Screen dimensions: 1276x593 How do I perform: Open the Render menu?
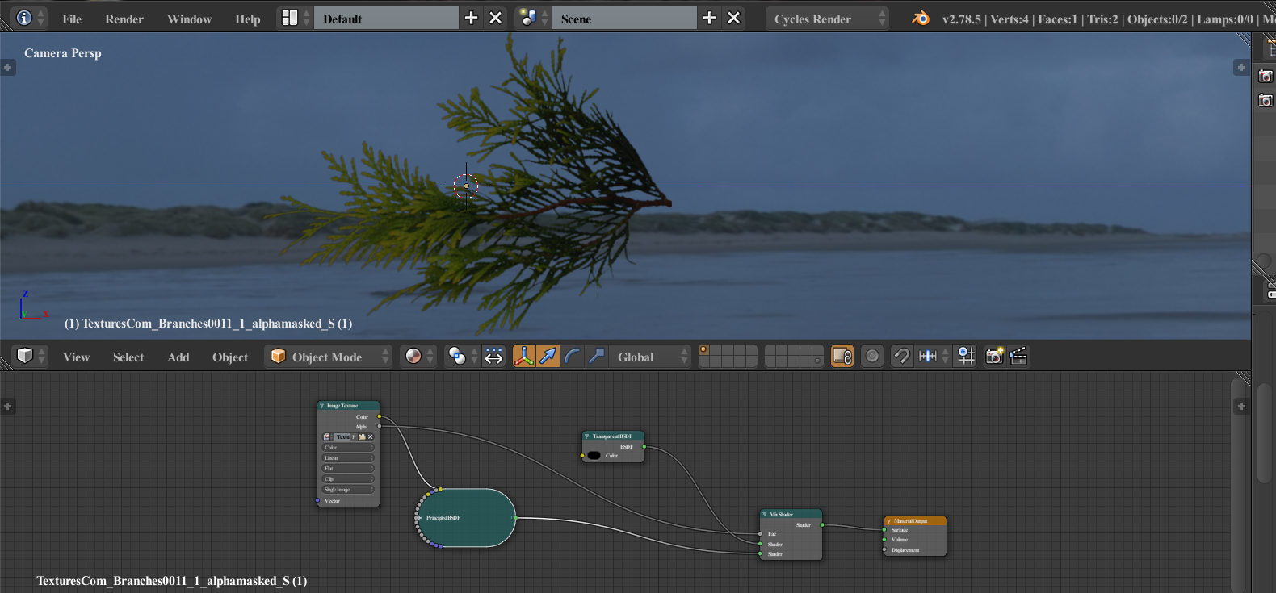point(124,19)
